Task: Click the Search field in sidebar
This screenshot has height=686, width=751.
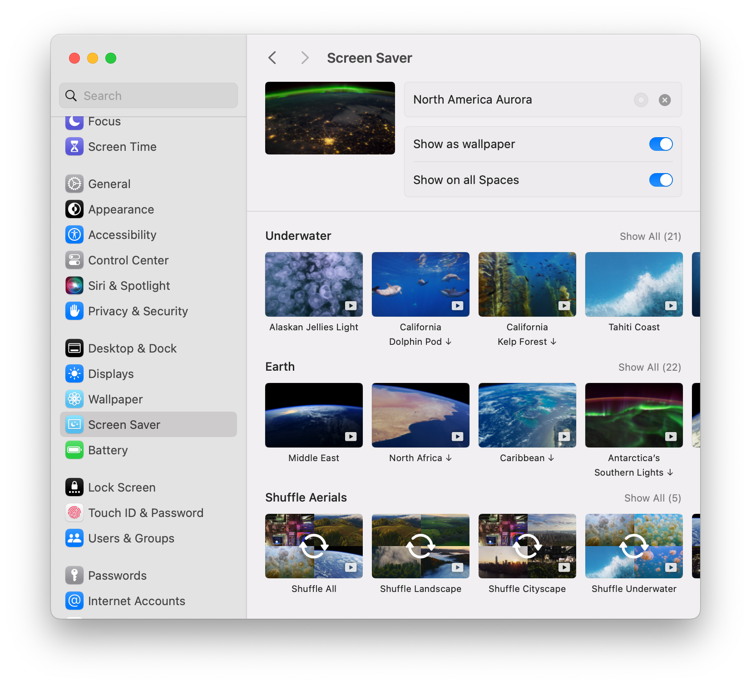Action: 148,96
